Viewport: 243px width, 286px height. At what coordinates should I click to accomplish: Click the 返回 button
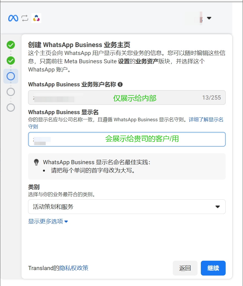tap(185, 268)
